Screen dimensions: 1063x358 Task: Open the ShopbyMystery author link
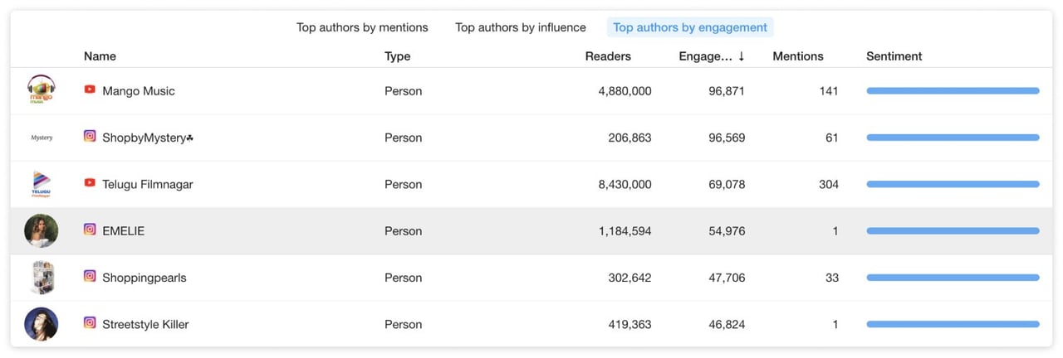(x=148, y=138)
